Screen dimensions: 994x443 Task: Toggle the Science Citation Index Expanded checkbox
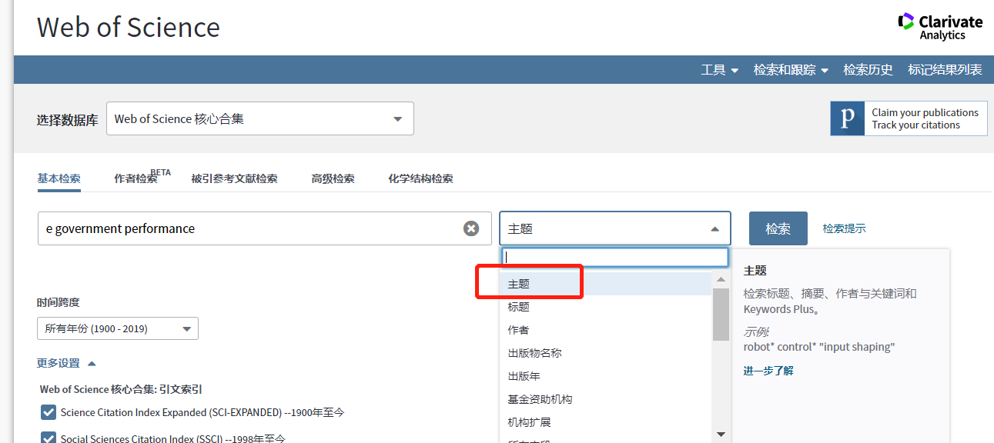pyautogui.click(x=48, y=413)
